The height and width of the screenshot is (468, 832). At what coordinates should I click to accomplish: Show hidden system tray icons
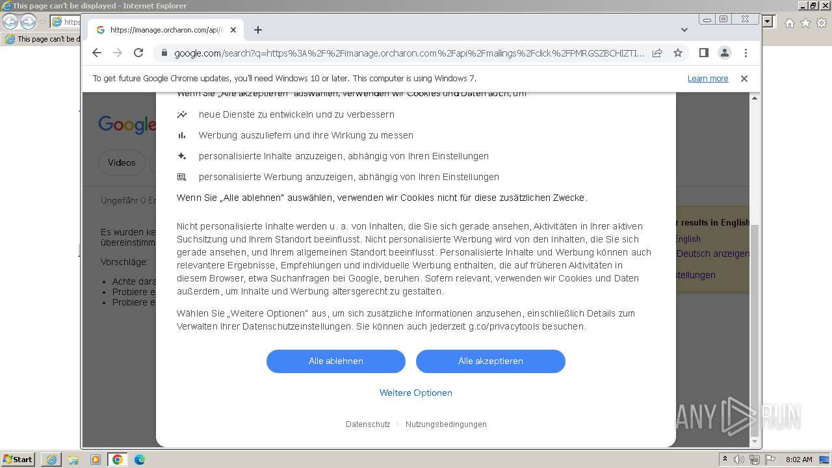(725, 460)
